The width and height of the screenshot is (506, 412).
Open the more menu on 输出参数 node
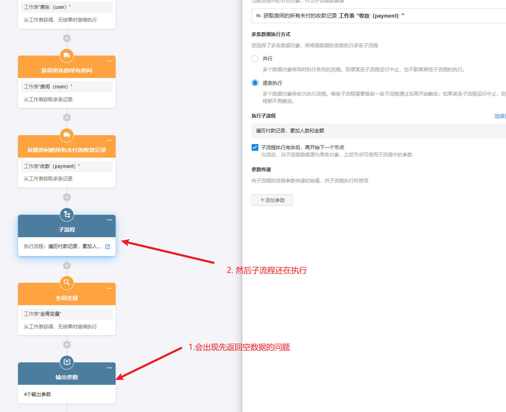(x=109, y=368)
